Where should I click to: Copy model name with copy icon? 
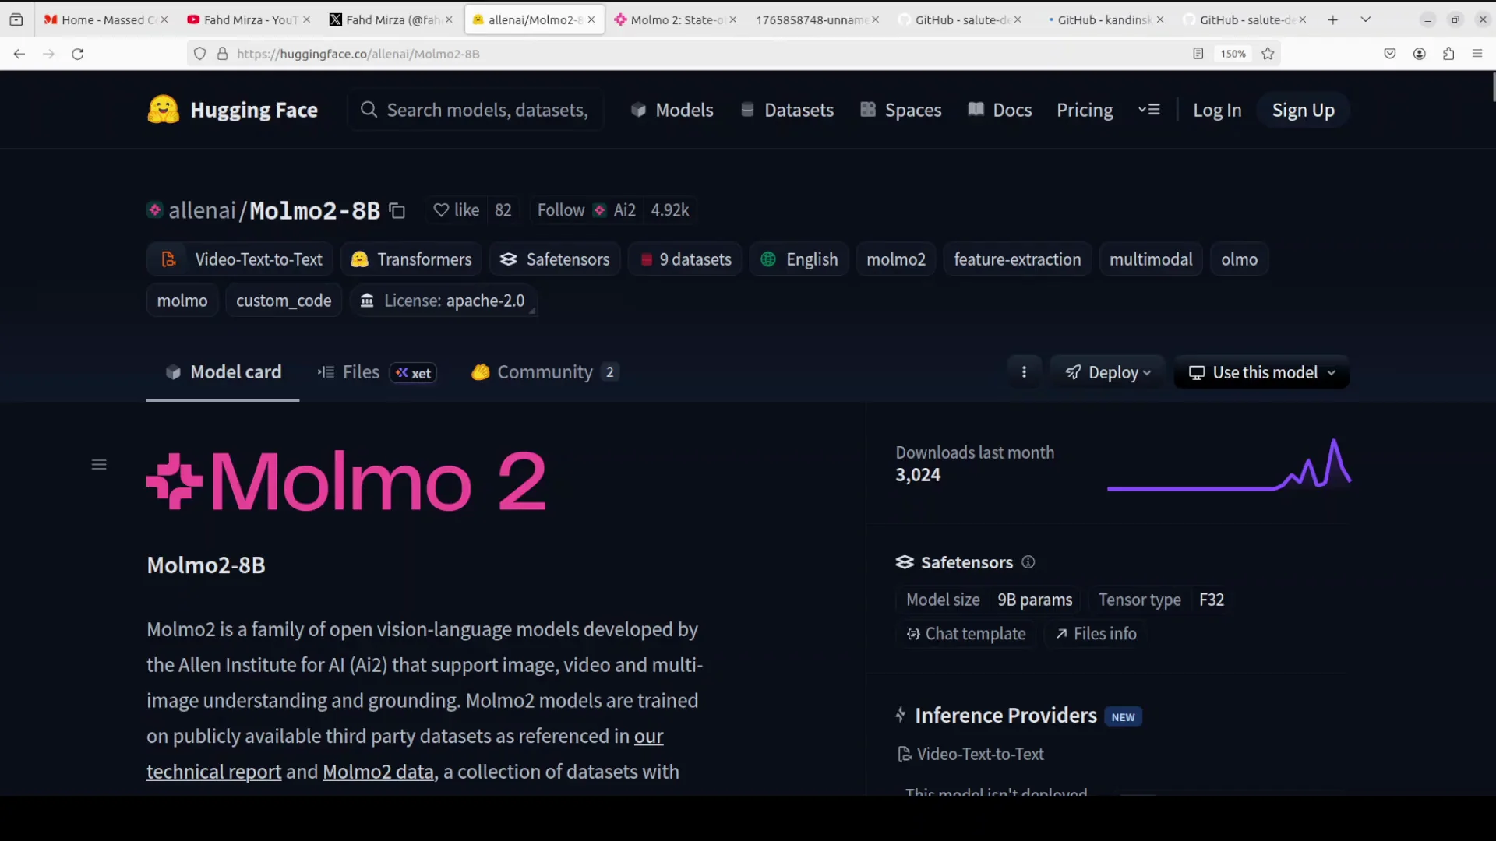click(397, 211)
